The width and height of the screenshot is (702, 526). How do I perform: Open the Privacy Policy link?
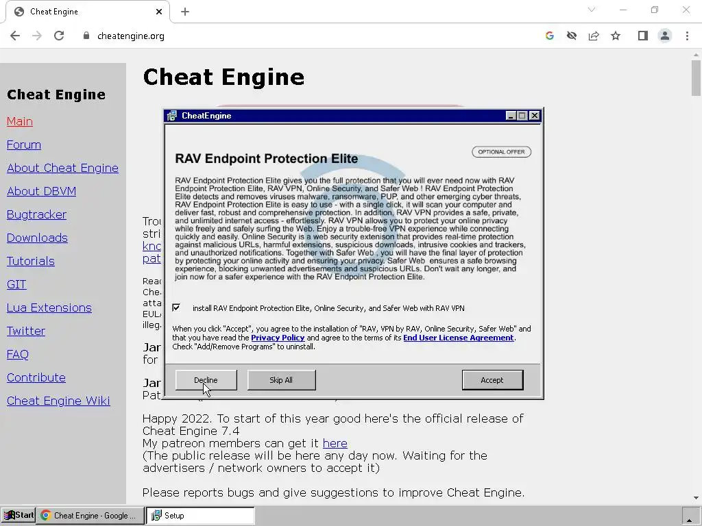click(x=278, y=338)
